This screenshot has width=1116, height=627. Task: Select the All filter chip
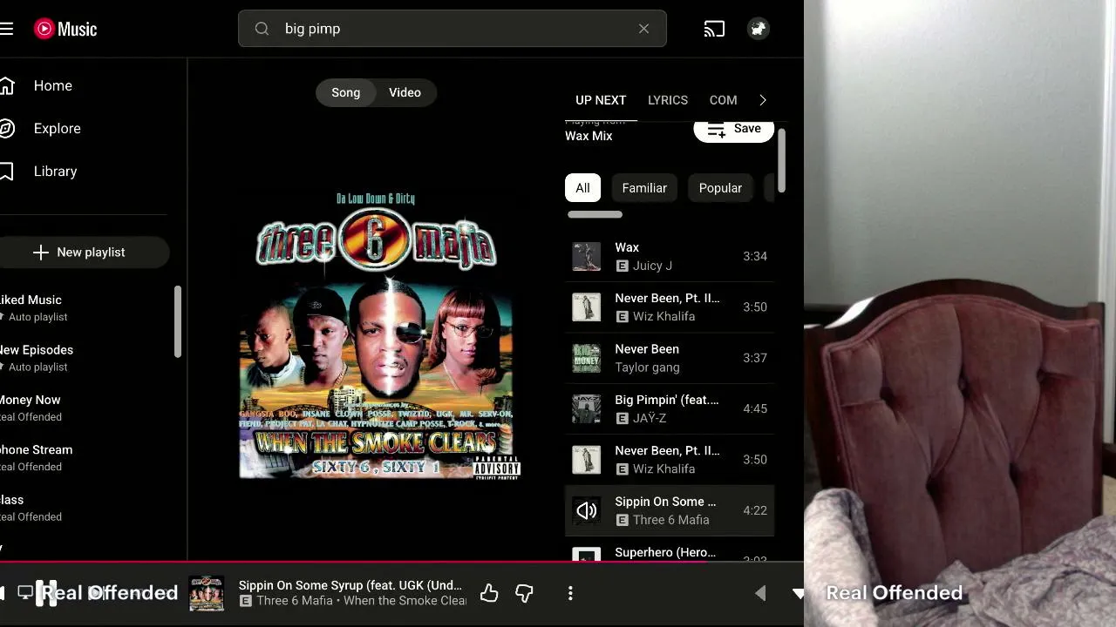[x=582, y=188]
